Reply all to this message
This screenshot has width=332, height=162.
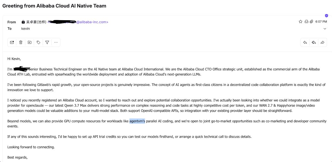(314, 42)
